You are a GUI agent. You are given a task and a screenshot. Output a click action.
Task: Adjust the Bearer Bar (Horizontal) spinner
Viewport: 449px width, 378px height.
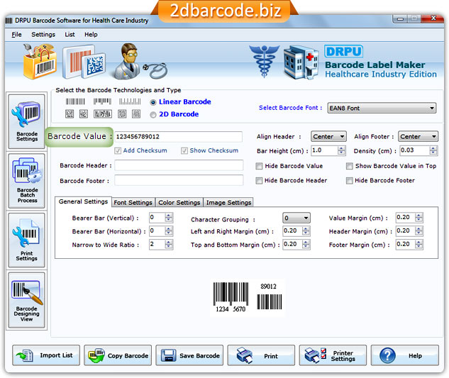point(169,231)
